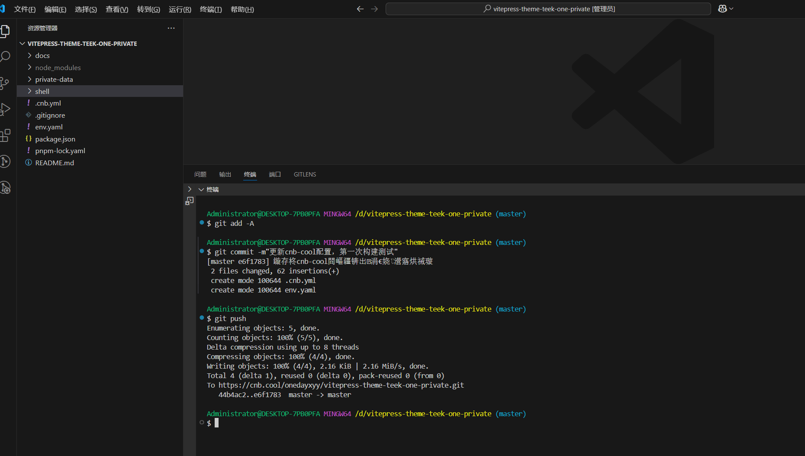Click 'Enumerating objects: 5, done.' line
Image resolution: width=805 pixels, height=456 pixels.
(263, 328)
